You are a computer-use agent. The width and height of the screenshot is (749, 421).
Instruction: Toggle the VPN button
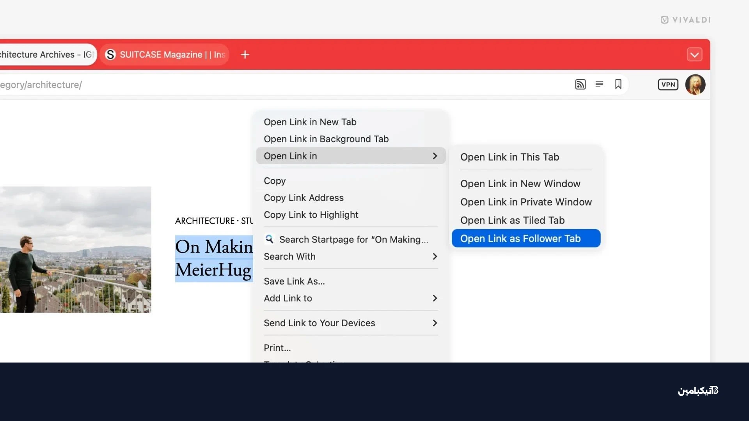668,84
